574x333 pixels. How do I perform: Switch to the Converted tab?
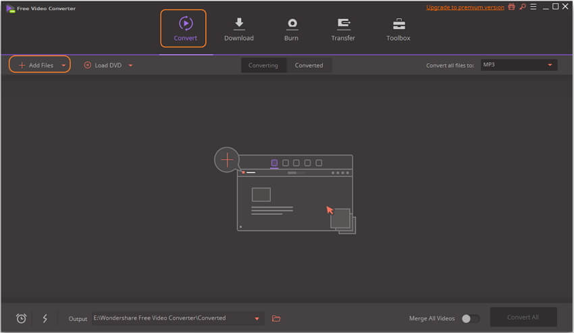tap(309, 66)
